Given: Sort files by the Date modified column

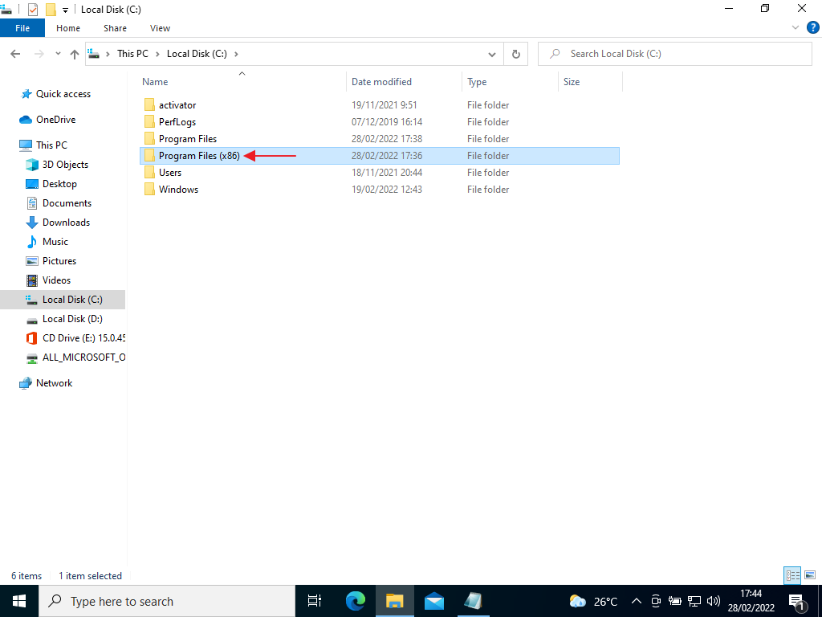Looking at the screenshot, I should pos(381,81).
